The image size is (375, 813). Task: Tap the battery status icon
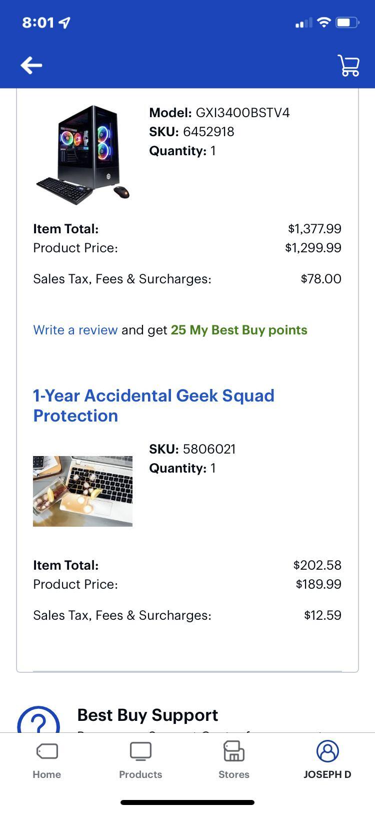coord(347,23)
